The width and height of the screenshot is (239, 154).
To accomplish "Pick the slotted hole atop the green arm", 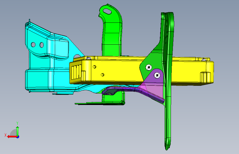I will point(108,11).
